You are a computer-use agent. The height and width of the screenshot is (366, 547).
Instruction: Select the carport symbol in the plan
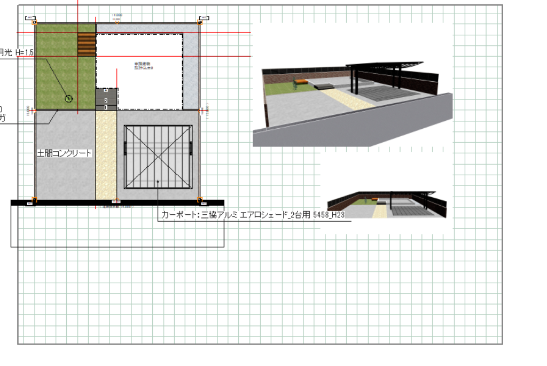[158, 157]
